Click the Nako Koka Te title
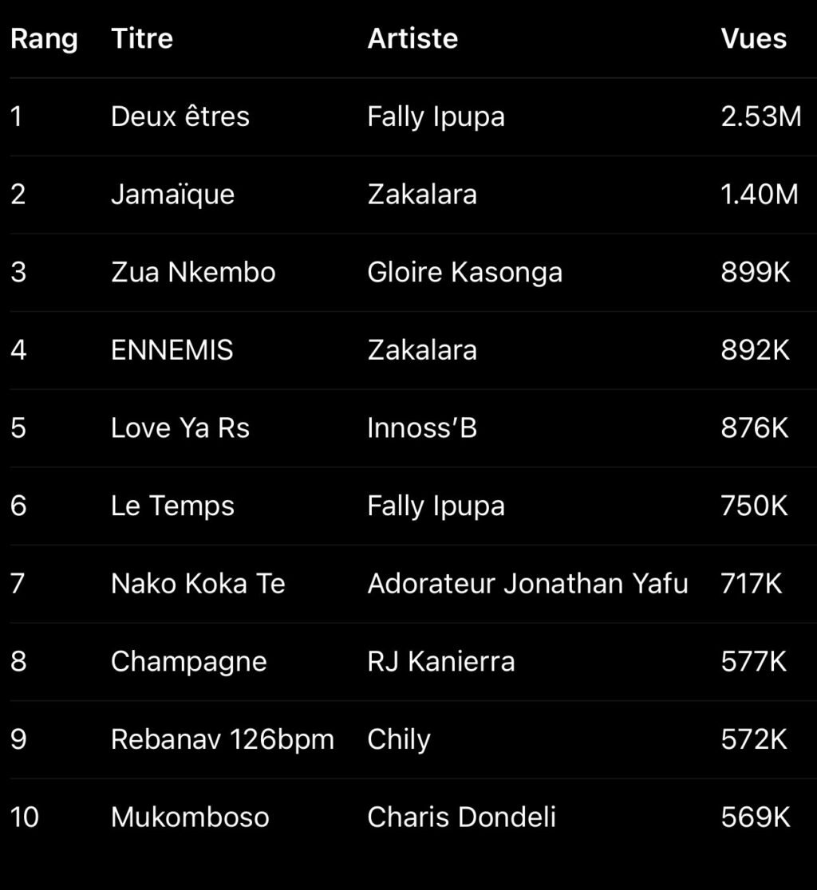This screenshot has width=817, height=890. pyautogui.click(x=198, y=584)
